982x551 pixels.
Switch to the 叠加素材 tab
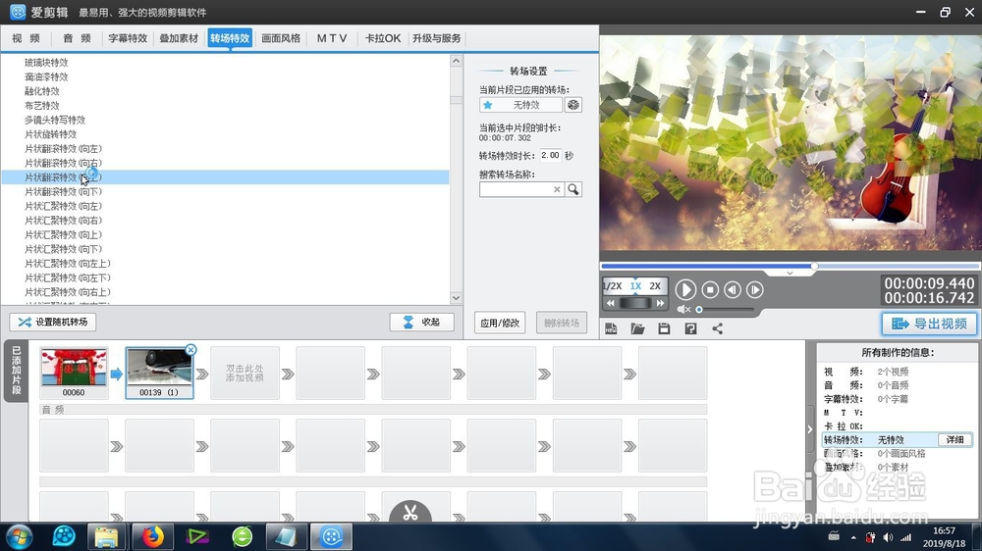click(x=179, y=38)
